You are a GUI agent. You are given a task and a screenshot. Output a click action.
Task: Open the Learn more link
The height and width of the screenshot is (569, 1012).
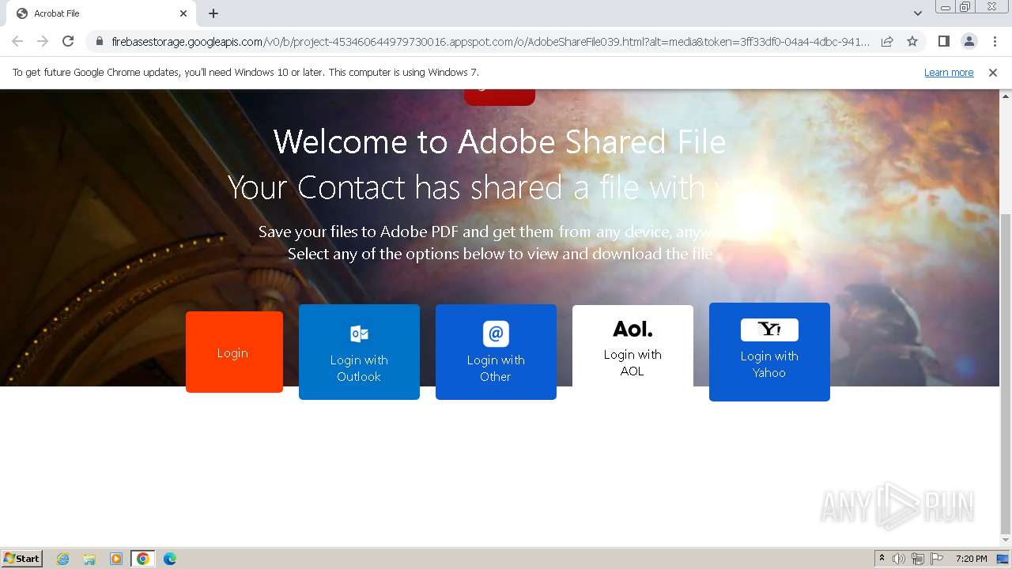[949, 73]
